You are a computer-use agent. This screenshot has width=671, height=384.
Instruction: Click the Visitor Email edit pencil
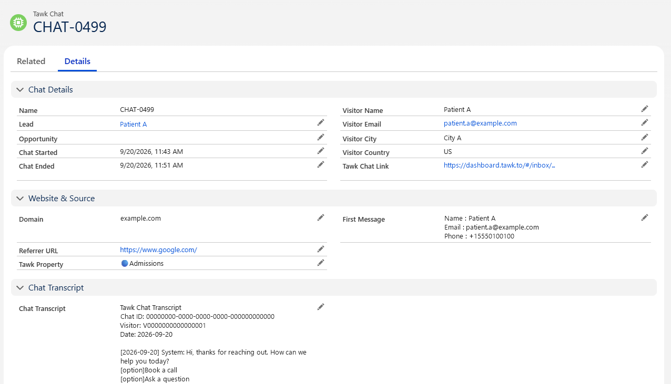645,122
